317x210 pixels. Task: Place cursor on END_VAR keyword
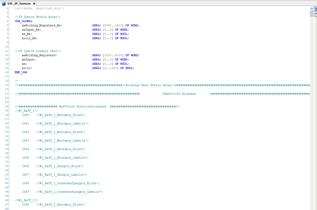(x=21, y=73)
